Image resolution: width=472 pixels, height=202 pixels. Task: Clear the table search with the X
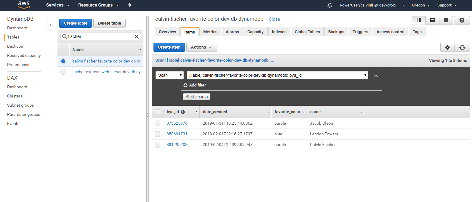137,36
